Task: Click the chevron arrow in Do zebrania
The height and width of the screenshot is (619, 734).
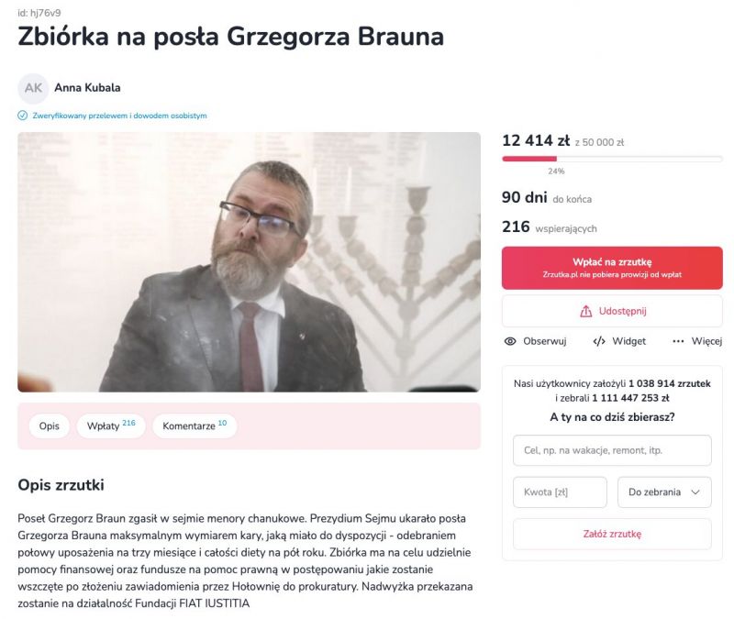Action: click(x=695, y=492)
